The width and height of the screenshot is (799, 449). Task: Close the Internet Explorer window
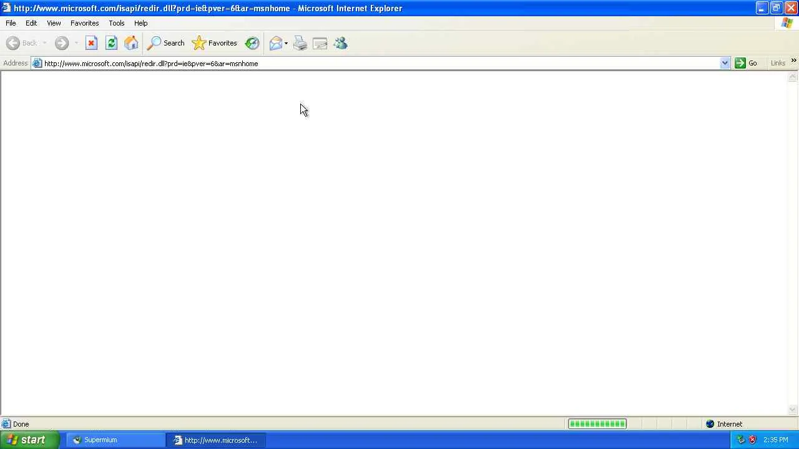click(x=790, y=8)
